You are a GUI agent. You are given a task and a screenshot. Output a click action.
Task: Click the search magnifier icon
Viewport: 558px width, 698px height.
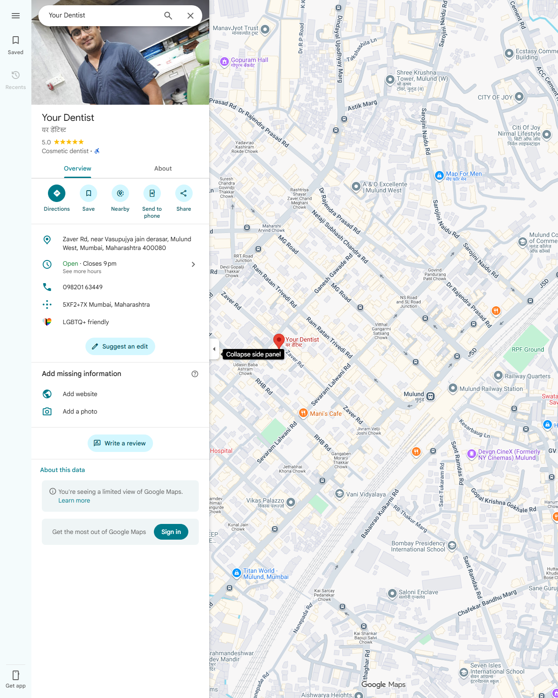(x=168, y=16)
